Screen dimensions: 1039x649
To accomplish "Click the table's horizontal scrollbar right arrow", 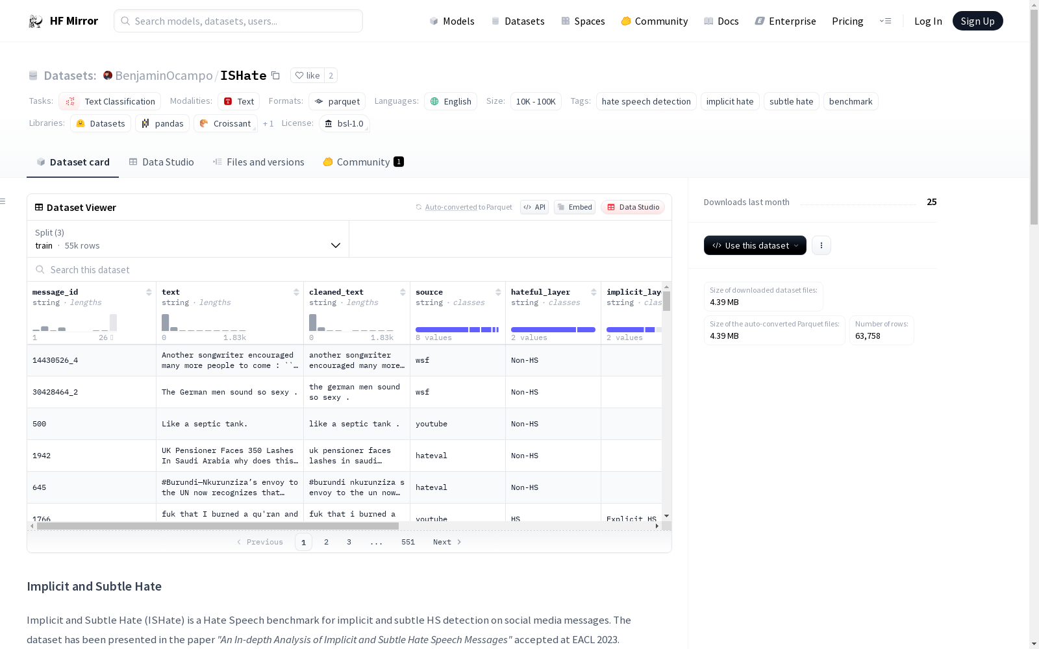I will (657, 526).
